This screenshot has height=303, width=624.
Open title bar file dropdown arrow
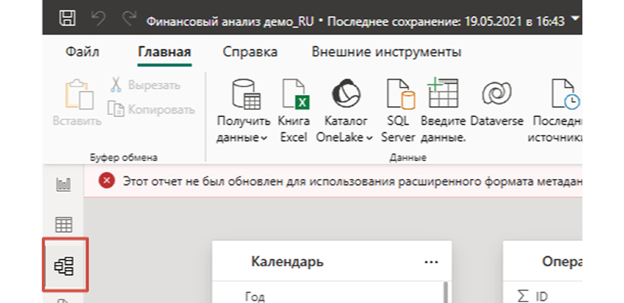click(x=575, y=20)
